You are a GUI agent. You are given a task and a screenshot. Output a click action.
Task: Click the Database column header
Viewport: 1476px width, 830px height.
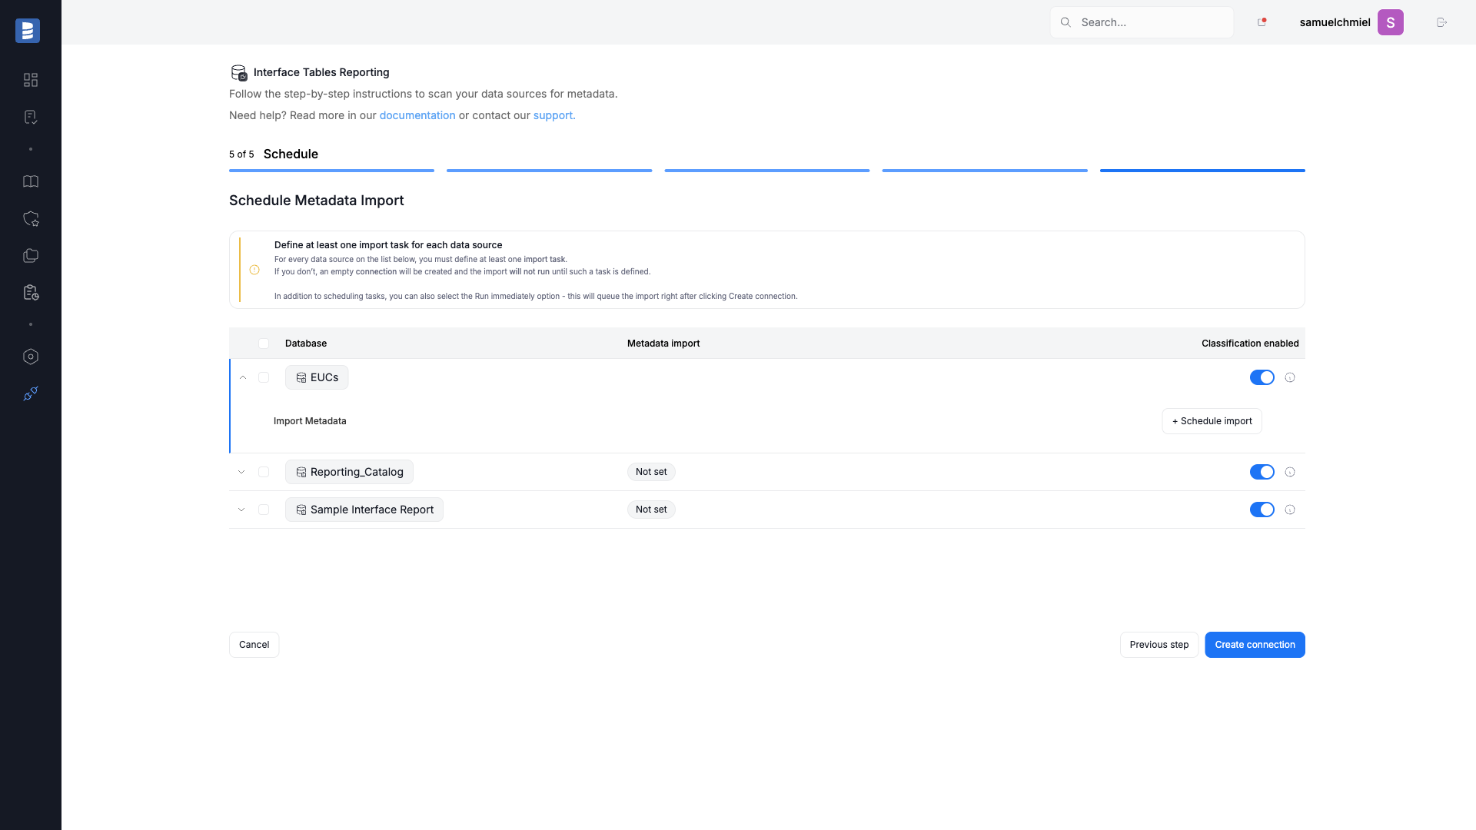[306, 344]
